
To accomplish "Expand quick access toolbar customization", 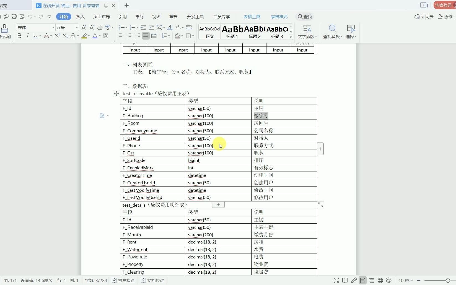I will (x=49, y=17).
